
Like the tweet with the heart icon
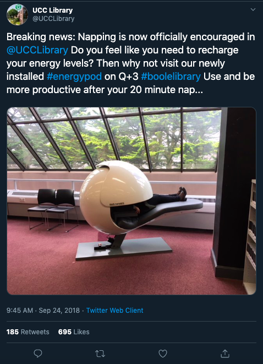pos(162,354)
